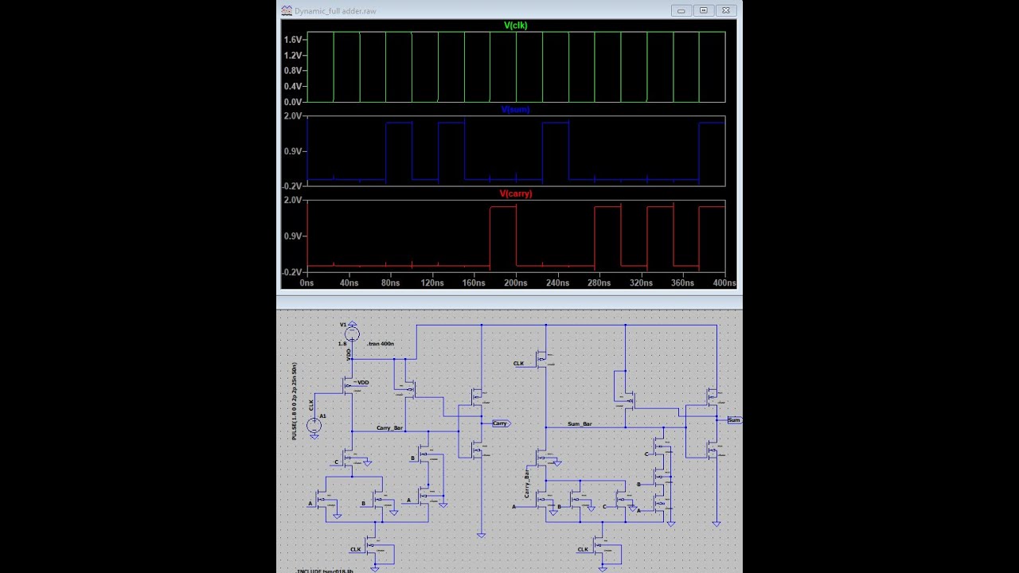Click the 80ns time axis label
Image resolution: width=1019 pixels, height=573 pixels.
pos(390,283)
